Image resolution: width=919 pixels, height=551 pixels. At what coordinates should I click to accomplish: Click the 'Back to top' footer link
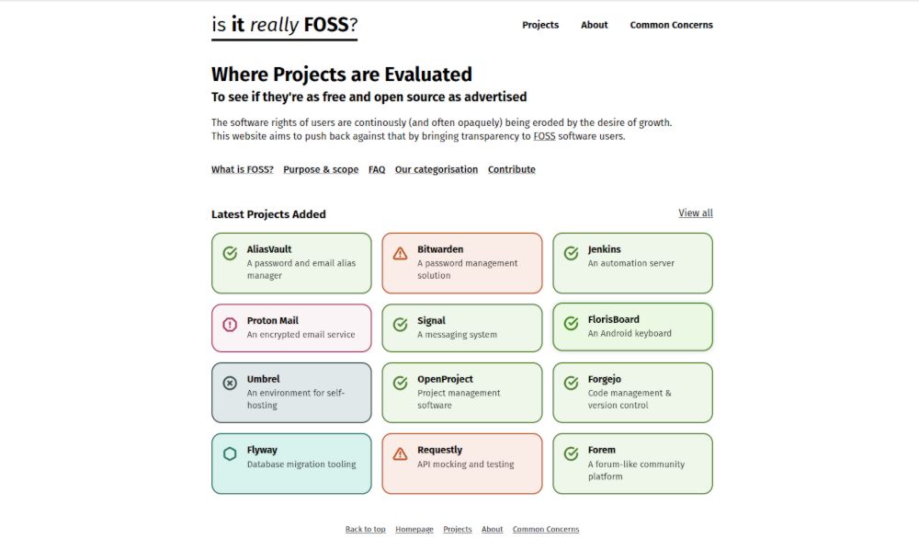pyautogui.click(x=366, y=529)
